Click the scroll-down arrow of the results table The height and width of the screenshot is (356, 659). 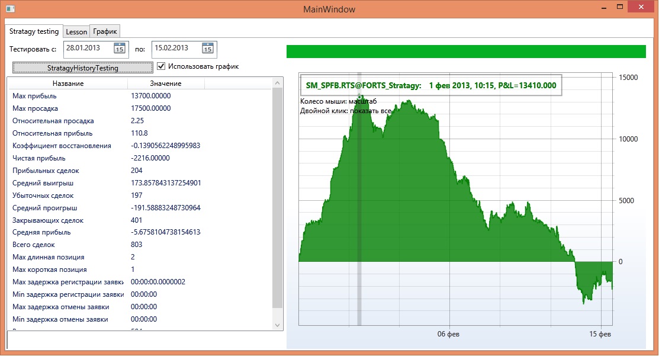point(277,325)
